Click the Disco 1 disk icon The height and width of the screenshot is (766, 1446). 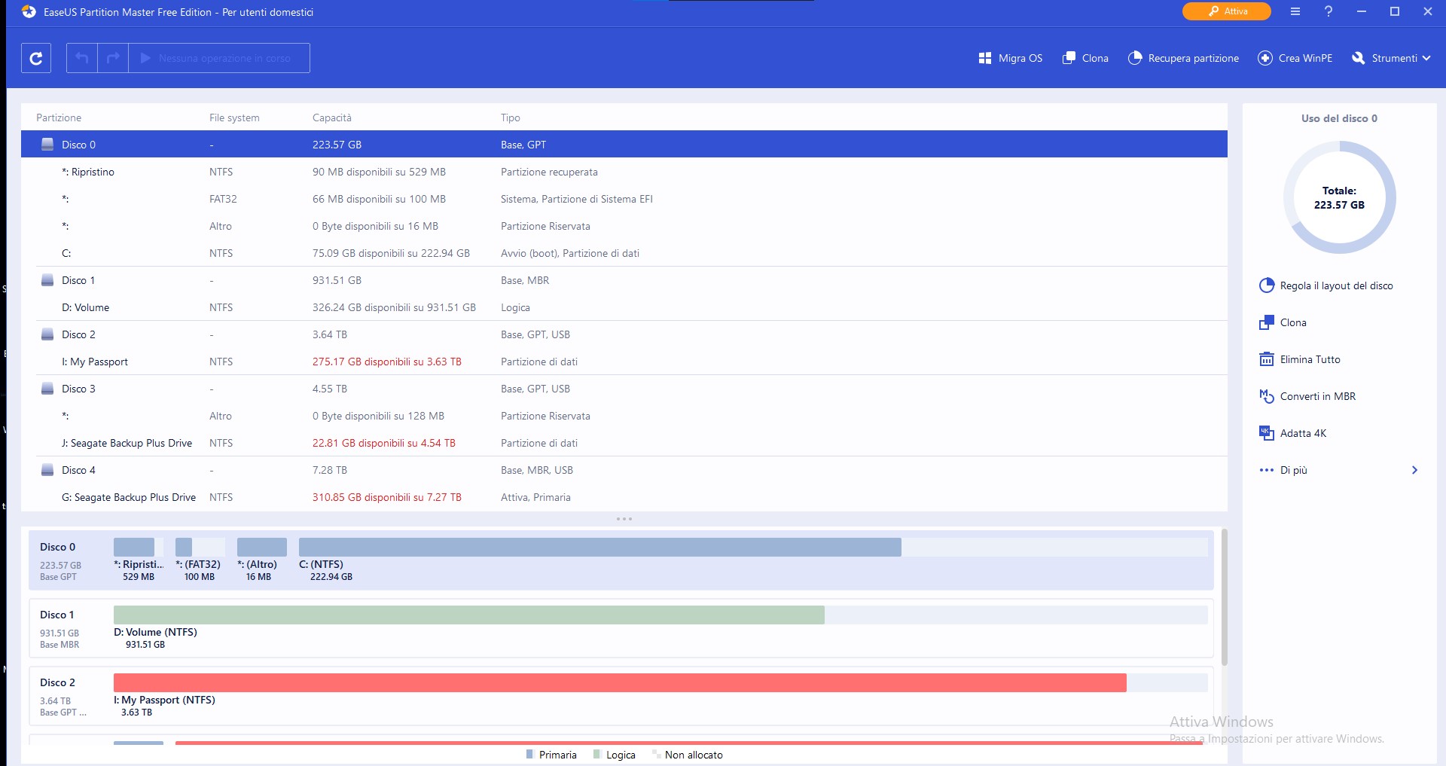pyautogui.click(x=47, y=280)
